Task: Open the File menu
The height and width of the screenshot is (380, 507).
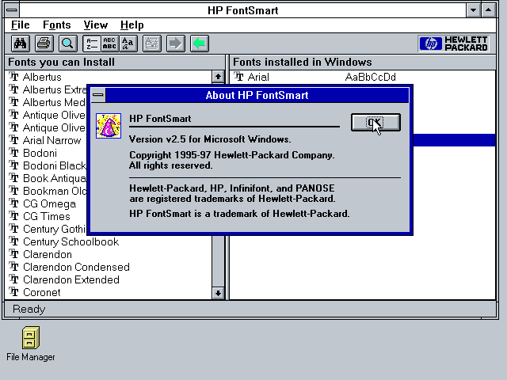Action: coord(20,25)
